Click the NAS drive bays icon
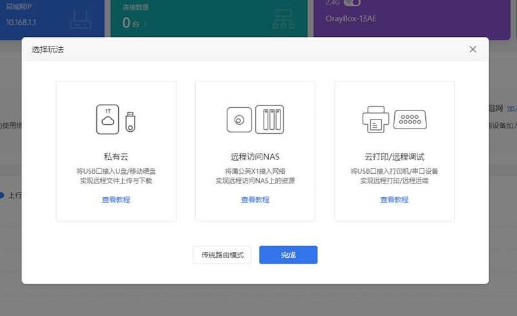The image size is (517, 316). (x=269, y=119)
